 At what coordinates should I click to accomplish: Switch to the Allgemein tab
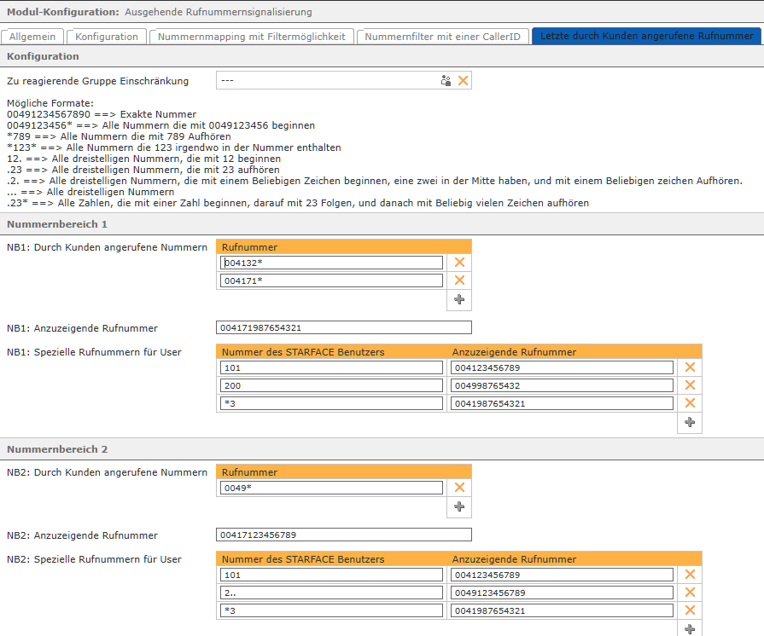32,37
